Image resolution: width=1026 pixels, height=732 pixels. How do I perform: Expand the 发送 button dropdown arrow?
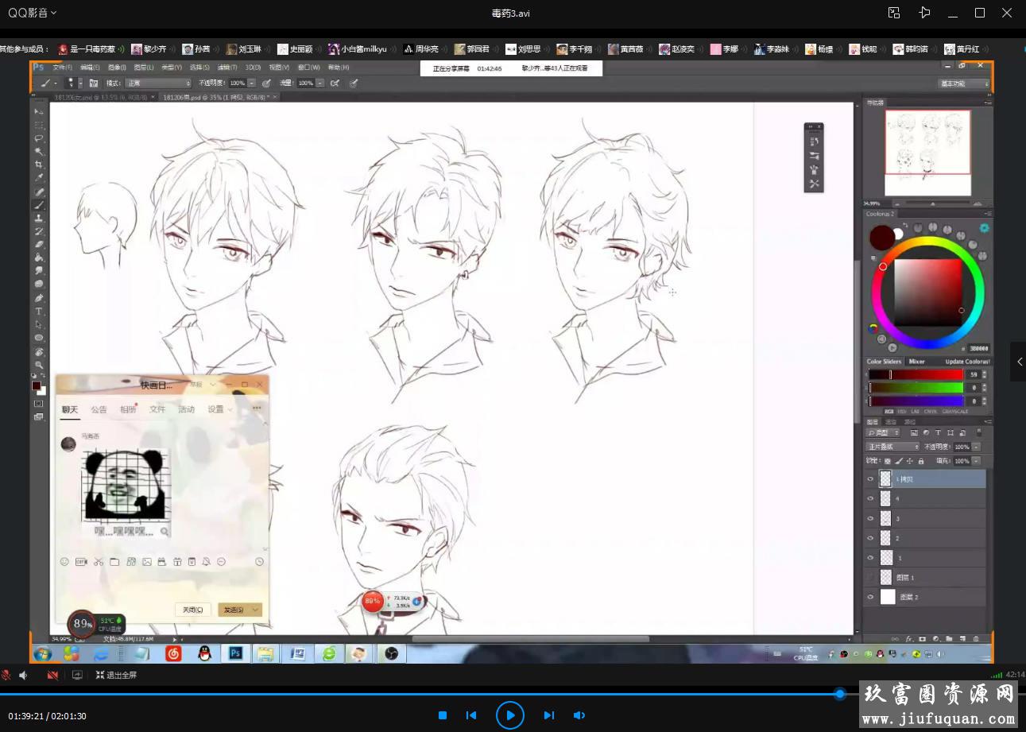[255, 610]
